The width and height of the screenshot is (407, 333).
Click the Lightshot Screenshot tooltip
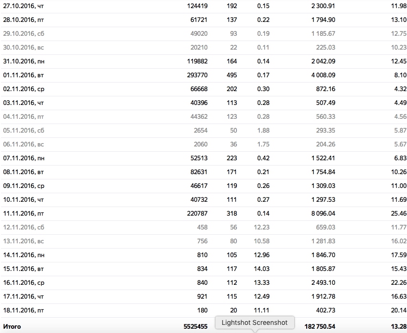pyautogui.click(x=255, y=323)
